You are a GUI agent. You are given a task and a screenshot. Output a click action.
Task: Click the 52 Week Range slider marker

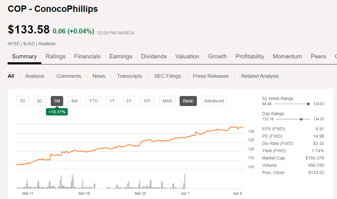pos(308,104)
